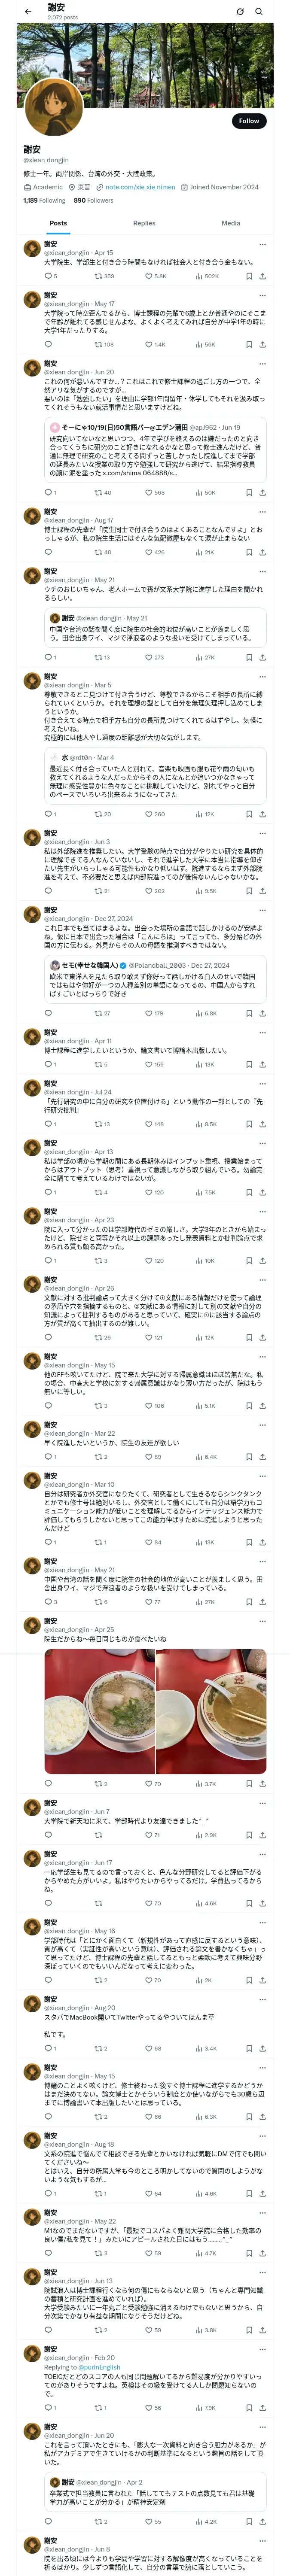The width and height of the screenshot is (290, 2576).
Task: Reply to the May 17 post
Action: tap(48, 344)
